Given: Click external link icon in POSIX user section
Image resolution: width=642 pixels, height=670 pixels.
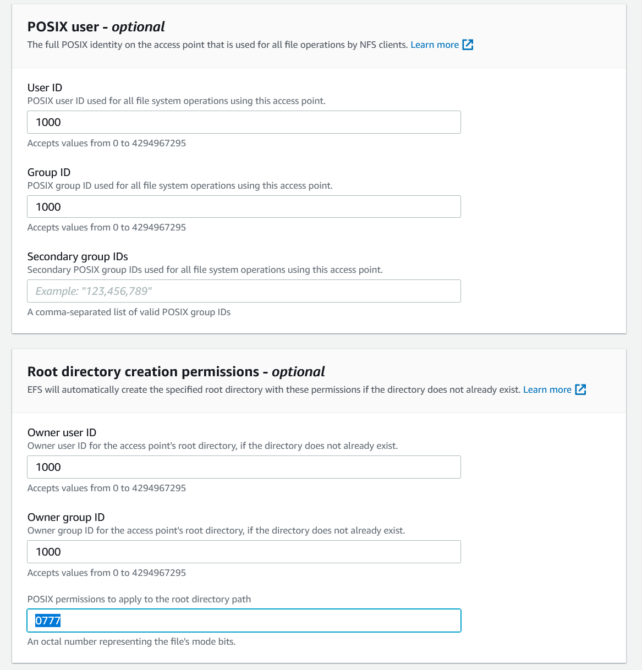Looking at the screenshot, I should point(468,45).
